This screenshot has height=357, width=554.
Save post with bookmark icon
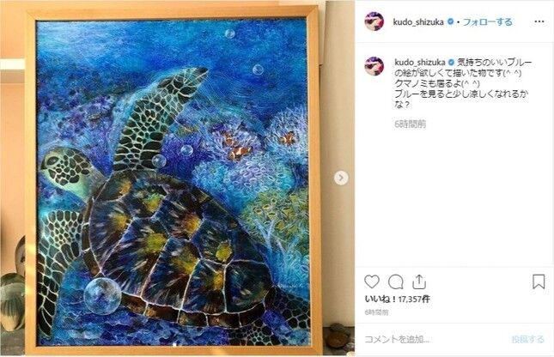point(539,281)
